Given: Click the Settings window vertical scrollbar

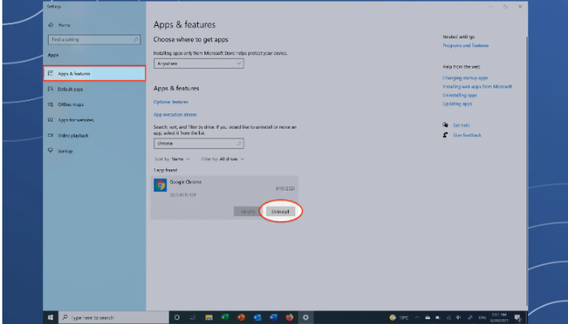Looking at the screenshot, I should pyautogui.click(x=527, y=170).
